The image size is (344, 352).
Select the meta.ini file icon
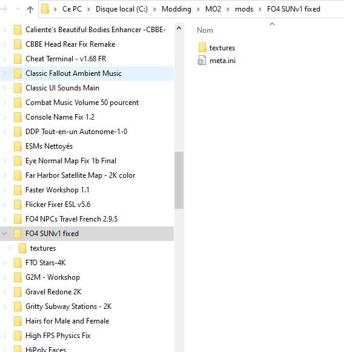click(x=202, y=61)
